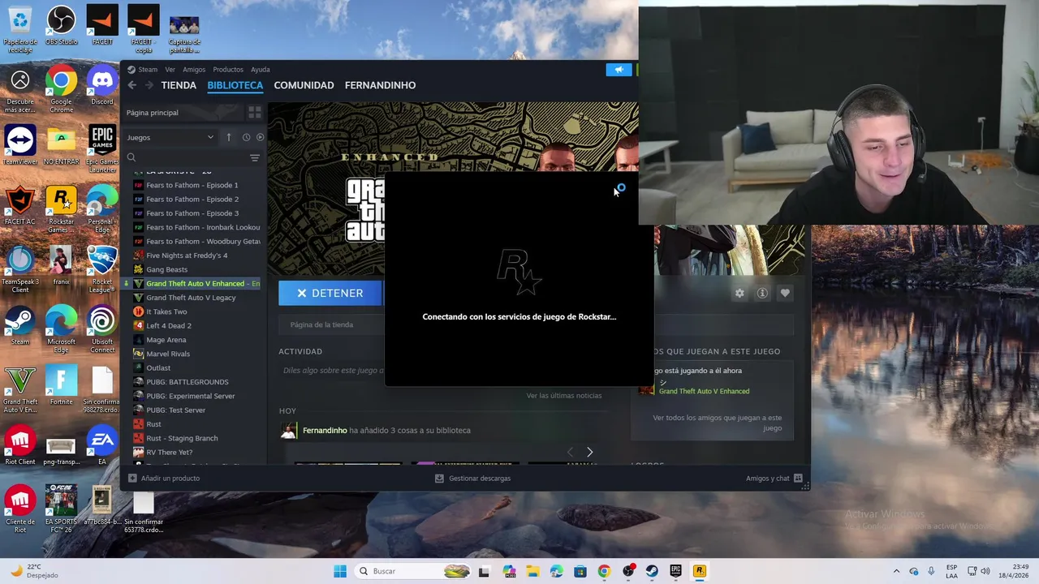Expand the Juegos category dropdown

[170, 137]
